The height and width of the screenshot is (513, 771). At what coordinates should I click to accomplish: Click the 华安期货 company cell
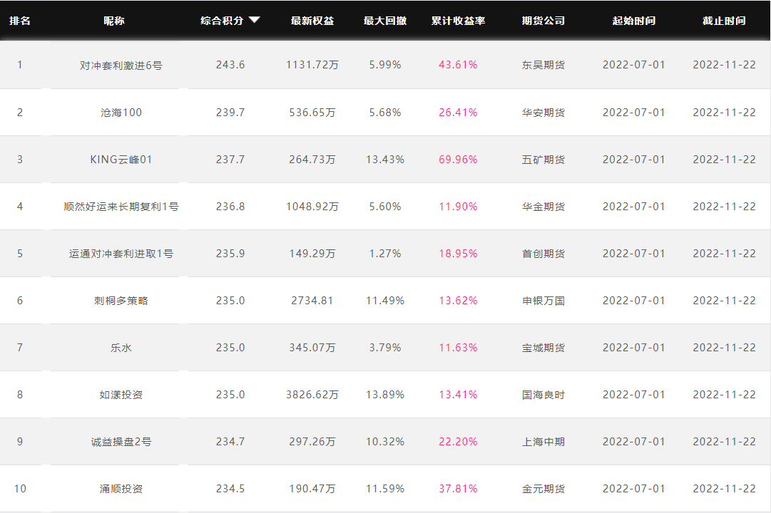coord(543,113)
